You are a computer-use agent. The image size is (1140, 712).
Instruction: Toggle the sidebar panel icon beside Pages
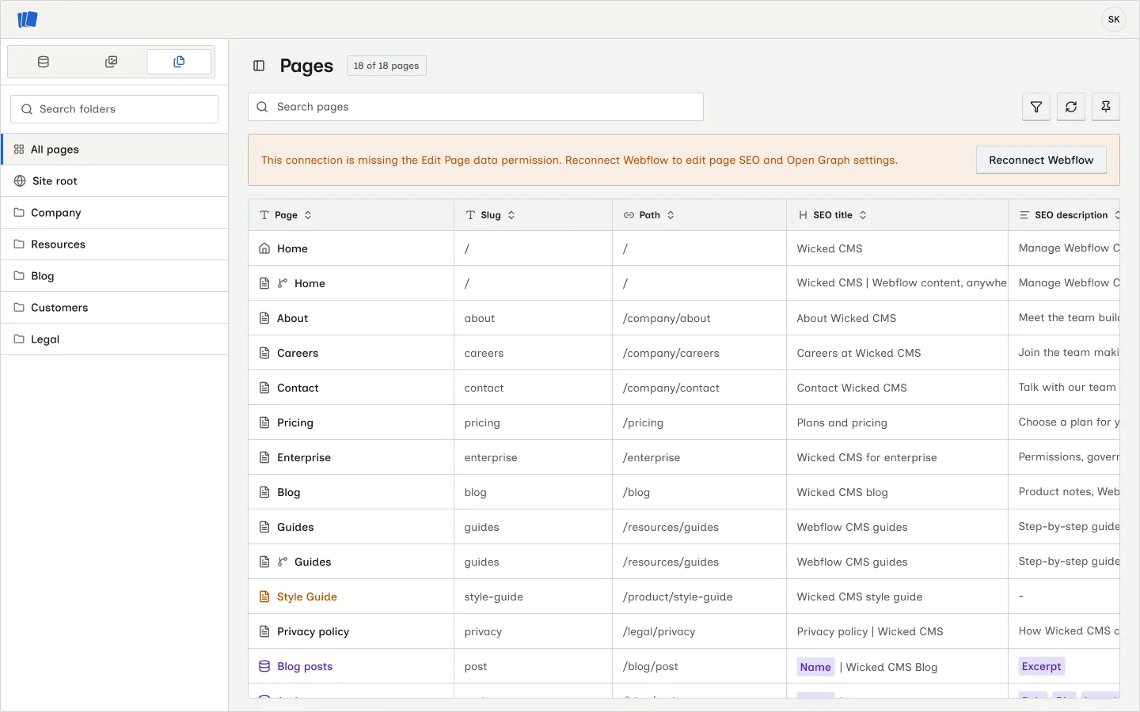click(259, 66)
